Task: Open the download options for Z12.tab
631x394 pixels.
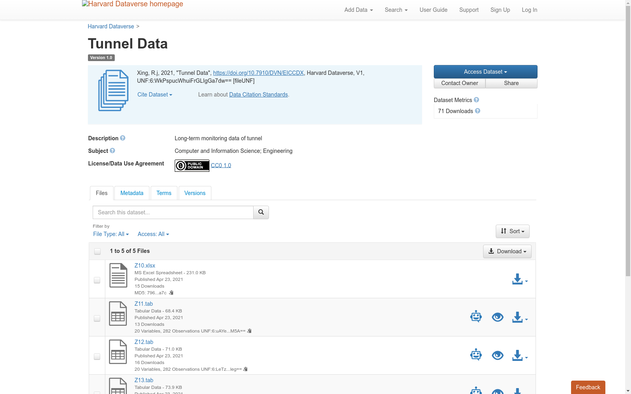Action: (520, 356)
